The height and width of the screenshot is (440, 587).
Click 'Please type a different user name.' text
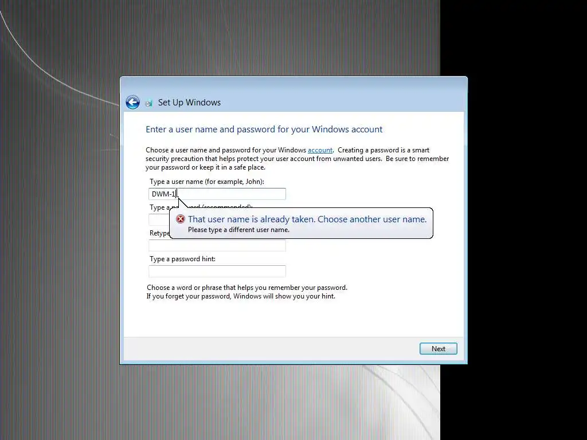pos(239,230)
